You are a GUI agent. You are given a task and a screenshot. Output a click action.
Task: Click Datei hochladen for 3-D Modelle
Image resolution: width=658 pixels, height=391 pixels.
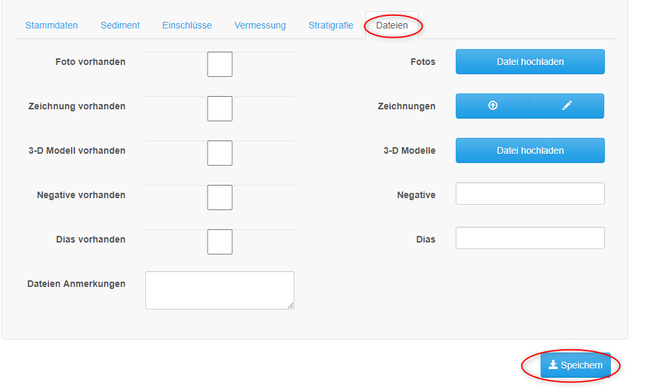pos(530,150)
